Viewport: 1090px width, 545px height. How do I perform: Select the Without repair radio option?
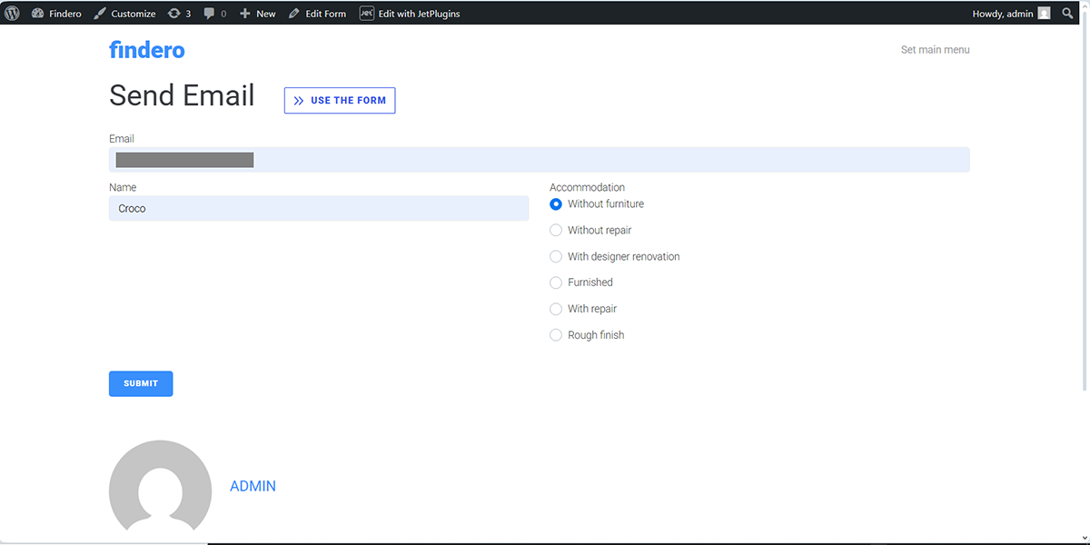pos(556,231)
